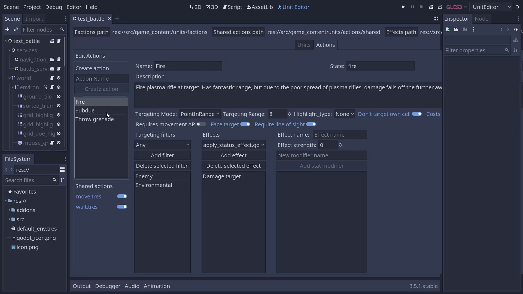Click the stop scene icon

(421, 7)
